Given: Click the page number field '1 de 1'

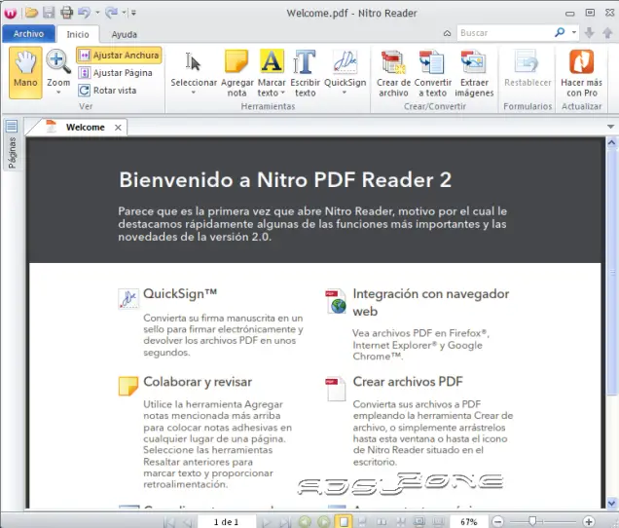Looking at the screenshot, I should pyautogui.click(x=226, y=522).
